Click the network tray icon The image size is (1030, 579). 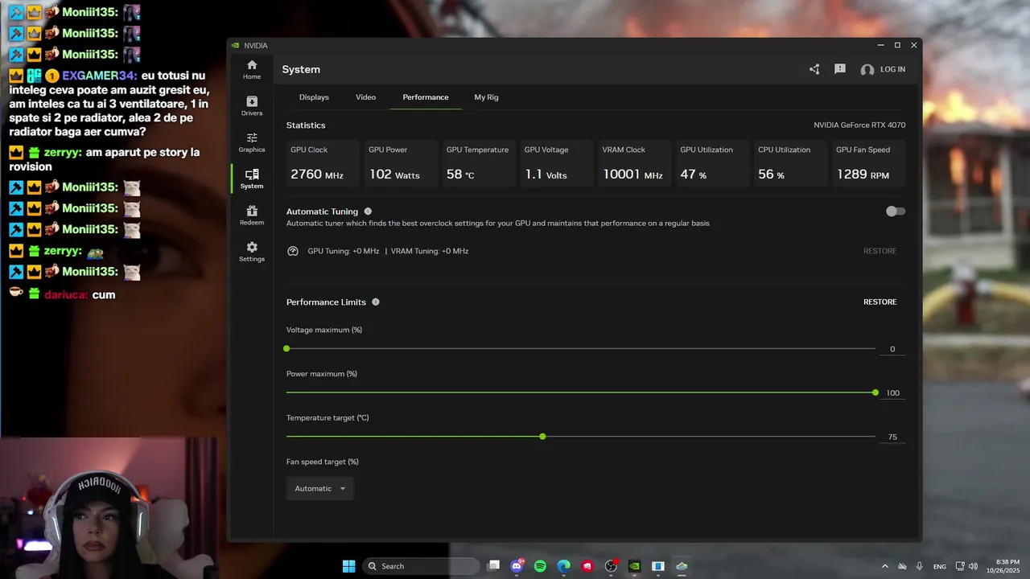click(960, 567)
